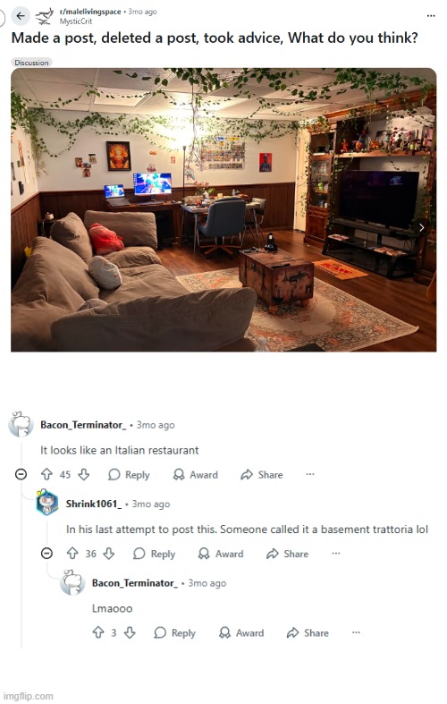Viewport: 447px width, 704px height.
Task: Select the Discussion flair tag
Action: point(31,63)
